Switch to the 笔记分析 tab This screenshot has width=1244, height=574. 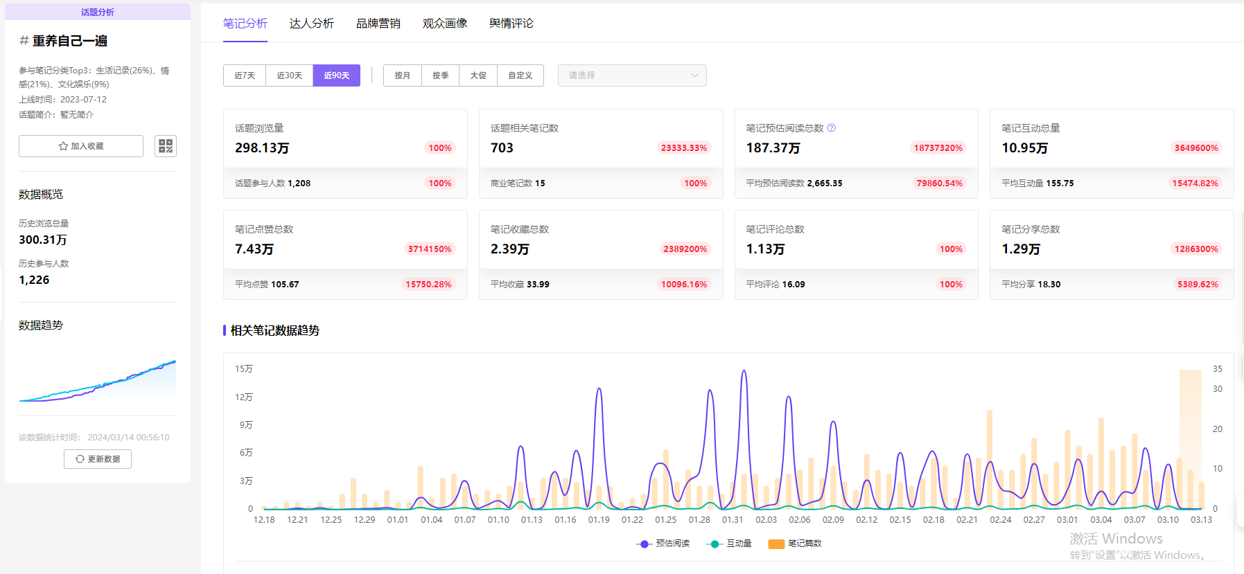pos(245,24)
